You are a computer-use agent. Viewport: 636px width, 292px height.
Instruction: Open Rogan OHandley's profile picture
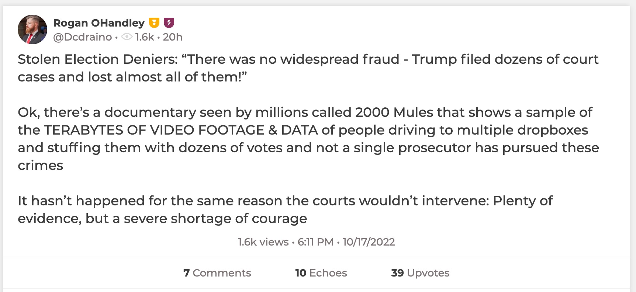[32, 29]
